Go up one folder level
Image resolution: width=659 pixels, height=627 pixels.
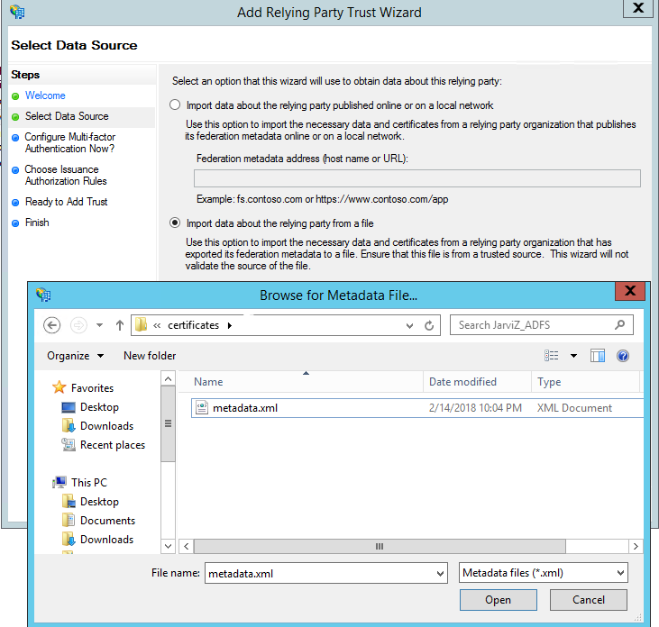pyautogui.click(x=120, y=325)
